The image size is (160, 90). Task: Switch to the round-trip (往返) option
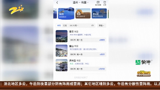click(65, 25)
